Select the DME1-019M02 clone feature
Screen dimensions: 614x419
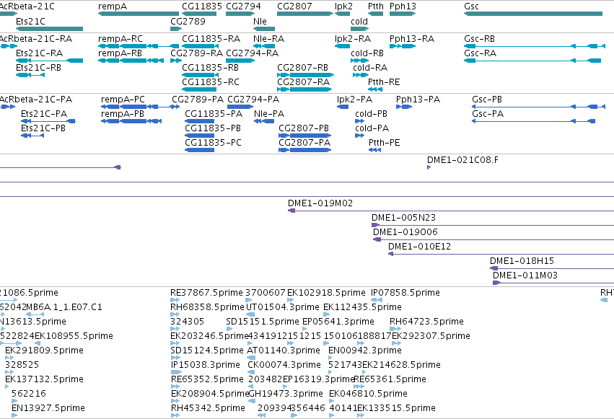click(x=451, y=211)
